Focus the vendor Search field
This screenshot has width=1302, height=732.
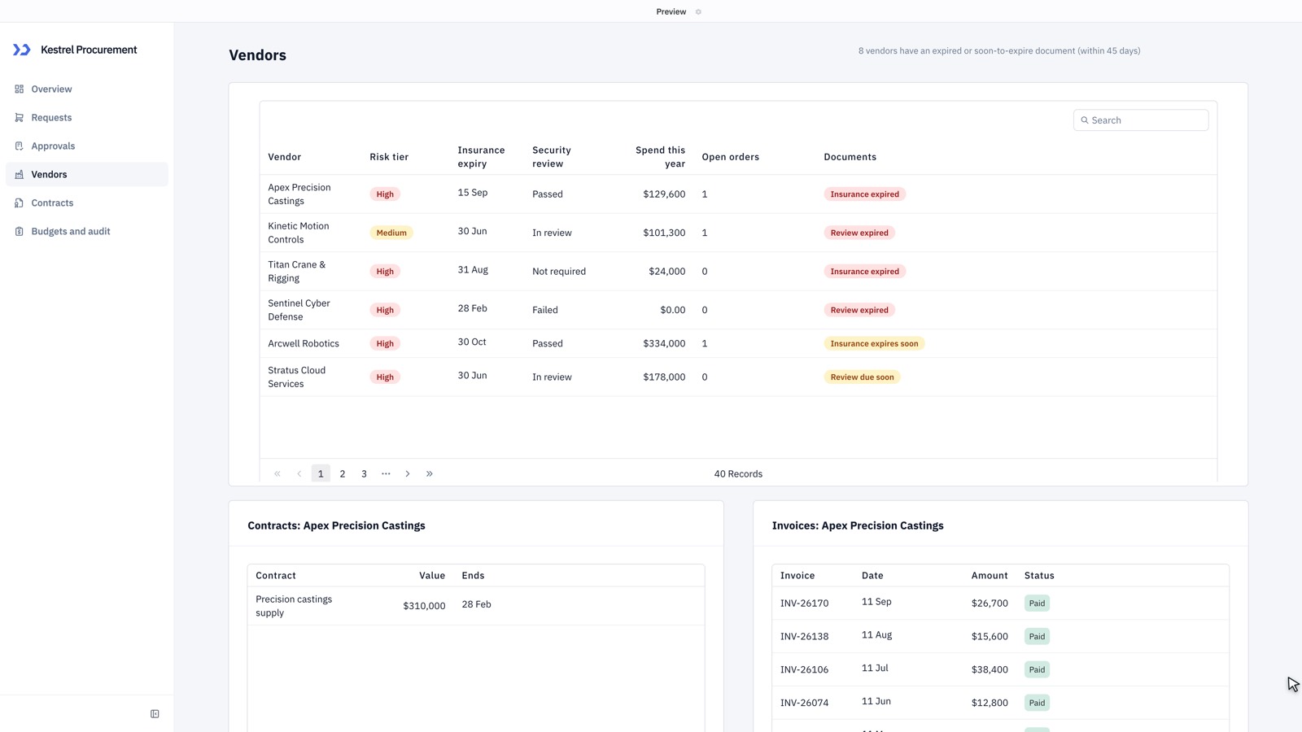pyautogui.click(x=1141, y=120)
